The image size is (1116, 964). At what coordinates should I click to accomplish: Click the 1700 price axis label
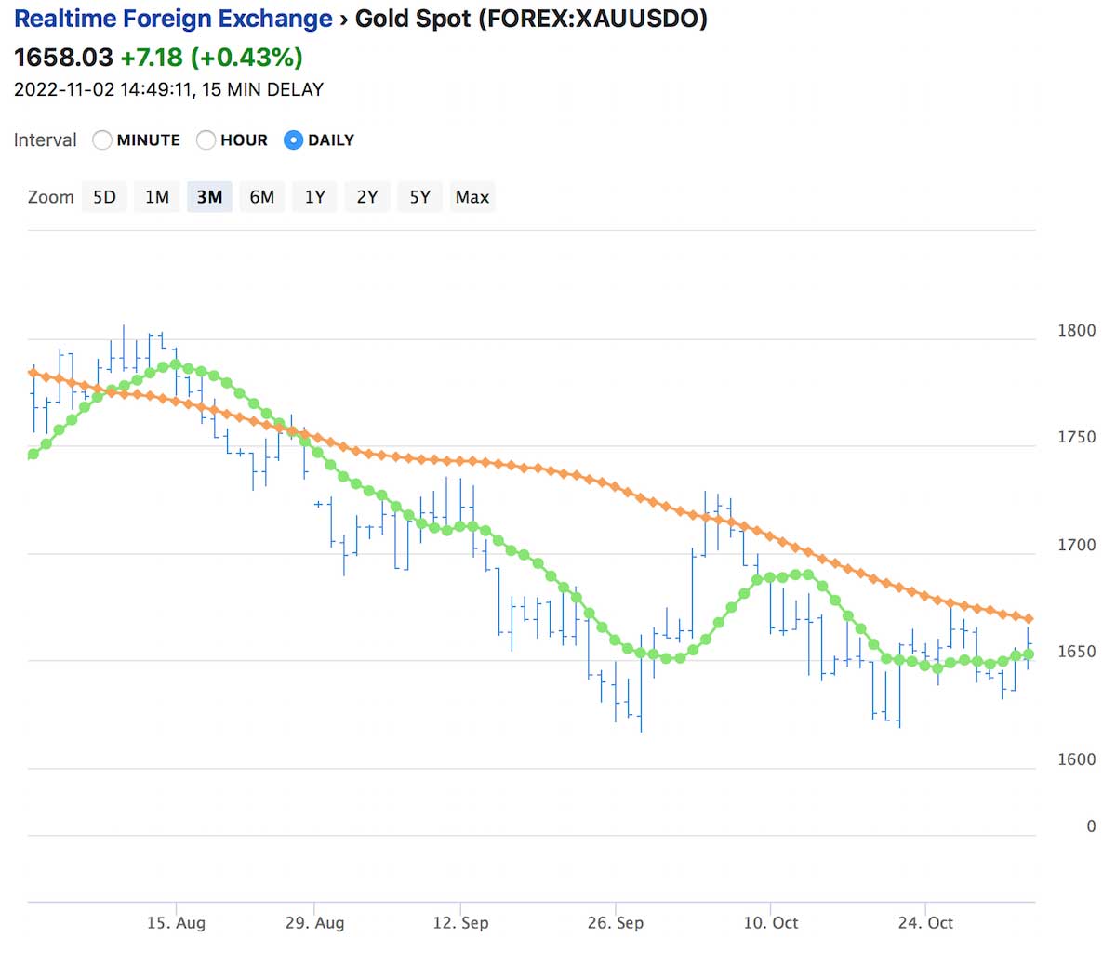click(x=1077, y=546)
